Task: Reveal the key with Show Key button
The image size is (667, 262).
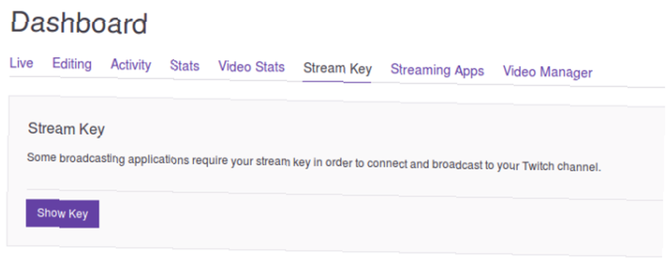Action: pos(63,213)
